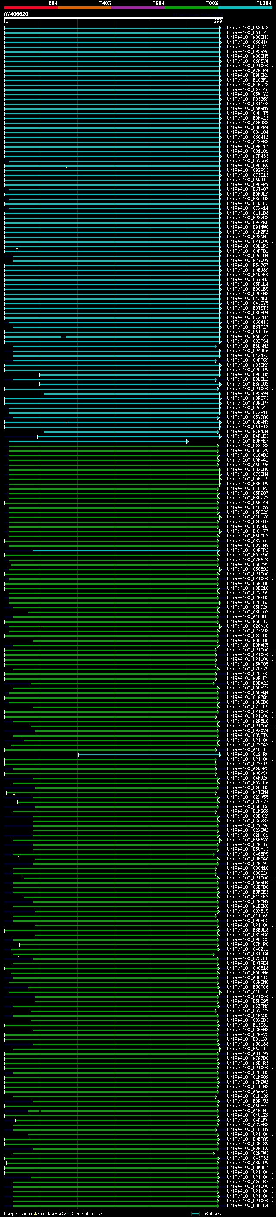The height and width of the screenshot is (1217, 276).
Task: Click the white query sequence bar
Action: tap(114, 18)
